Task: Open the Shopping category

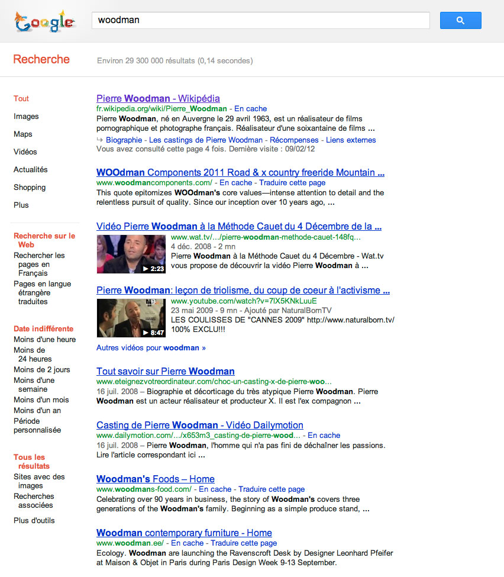Action: (30, 188)
